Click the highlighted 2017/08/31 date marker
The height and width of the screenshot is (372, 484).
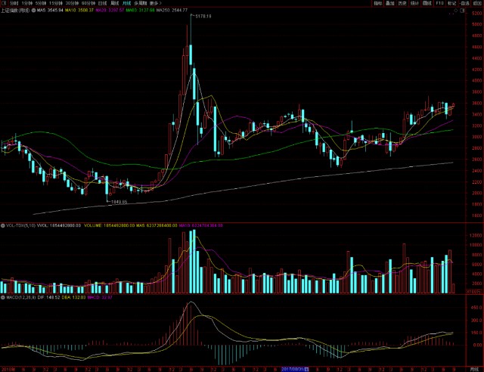(x=295, y=369)
